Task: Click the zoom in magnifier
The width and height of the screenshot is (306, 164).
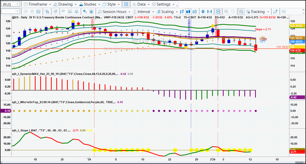Action: click(x=226, y=12)
